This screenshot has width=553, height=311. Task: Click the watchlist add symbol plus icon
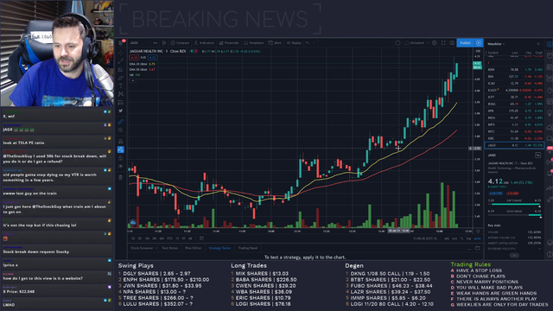click(538, 44)
